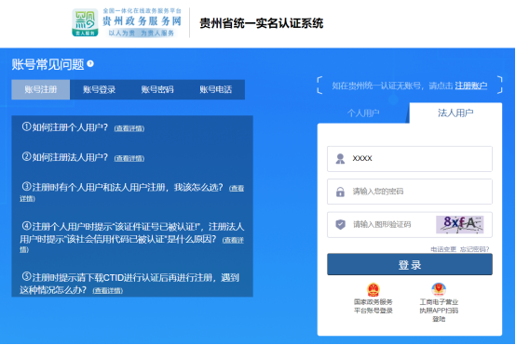Click the question mark help icon

90,63
